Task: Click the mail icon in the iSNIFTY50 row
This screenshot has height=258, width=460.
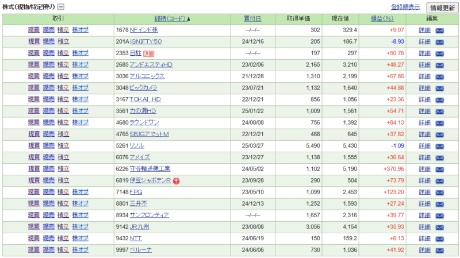Action: coord(439,42)
